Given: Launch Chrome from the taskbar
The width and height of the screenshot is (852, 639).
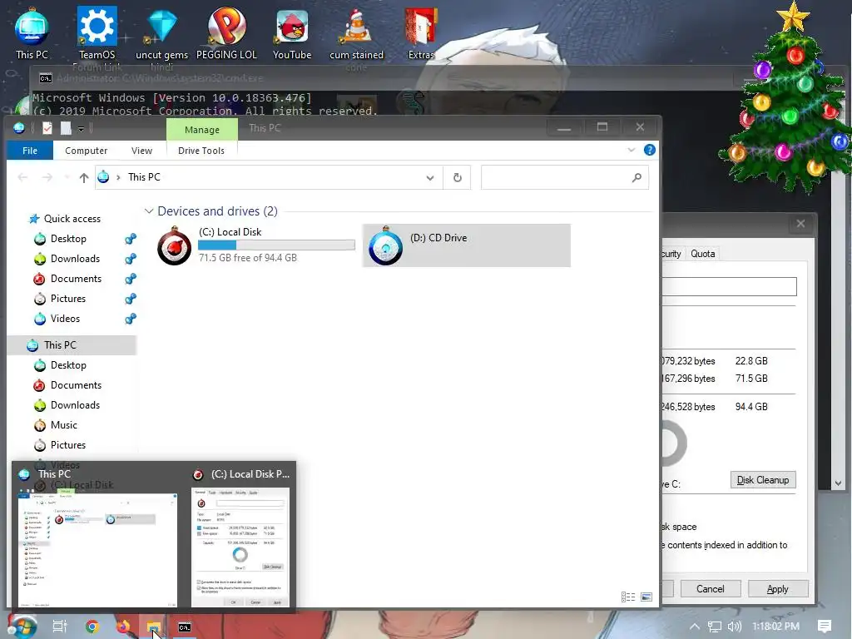Looking at the screenshot, I should (92, 627).
